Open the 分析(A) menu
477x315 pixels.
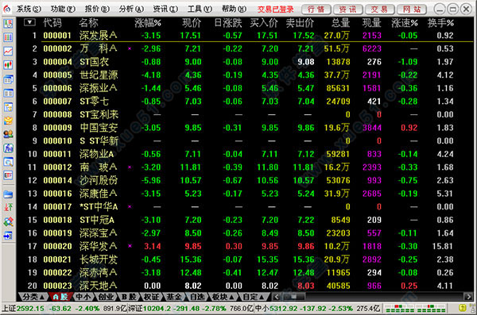(131, 9)
